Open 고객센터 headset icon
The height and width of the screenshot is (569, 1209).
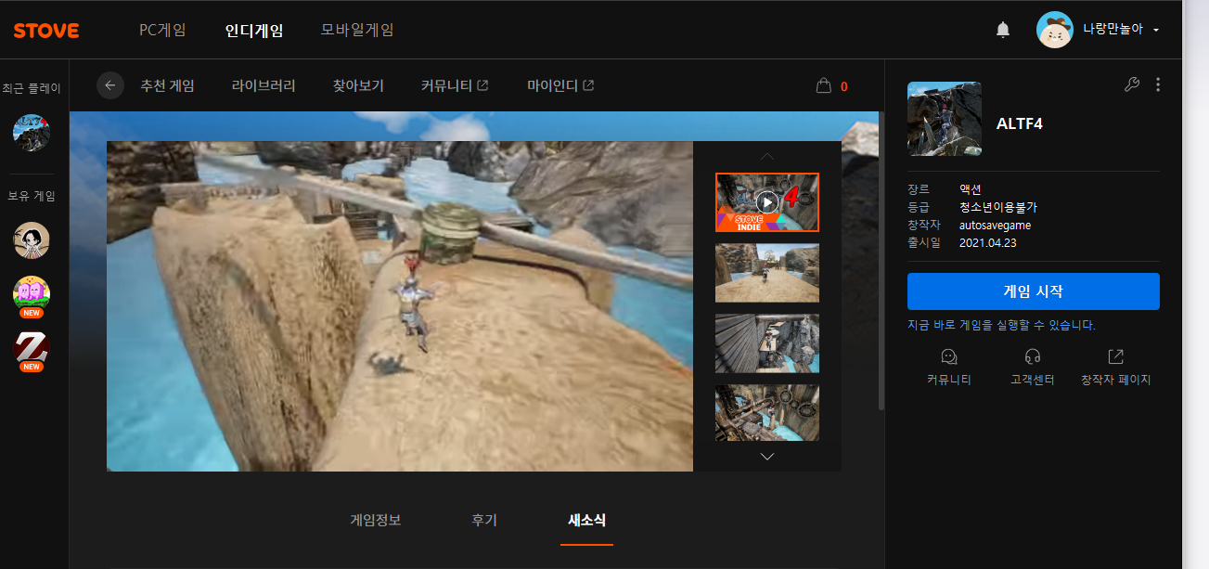[1033, 356]
